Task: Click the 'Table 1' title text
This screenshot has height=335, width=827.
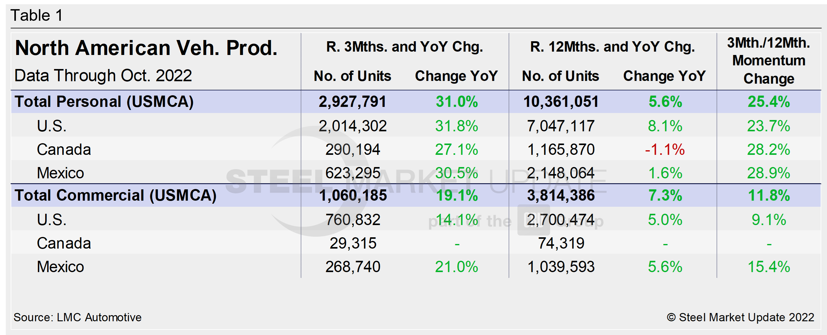Action: [x=37, y=15]
